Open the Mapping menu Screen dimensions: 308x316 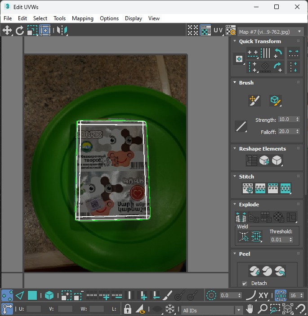point(83,18)
